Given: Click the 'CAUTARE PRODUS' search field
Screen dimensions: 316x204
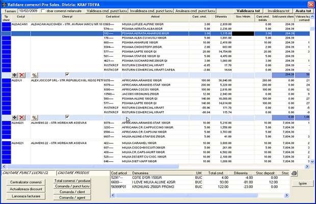Looking at the screenshot, I should click(83, 173).
